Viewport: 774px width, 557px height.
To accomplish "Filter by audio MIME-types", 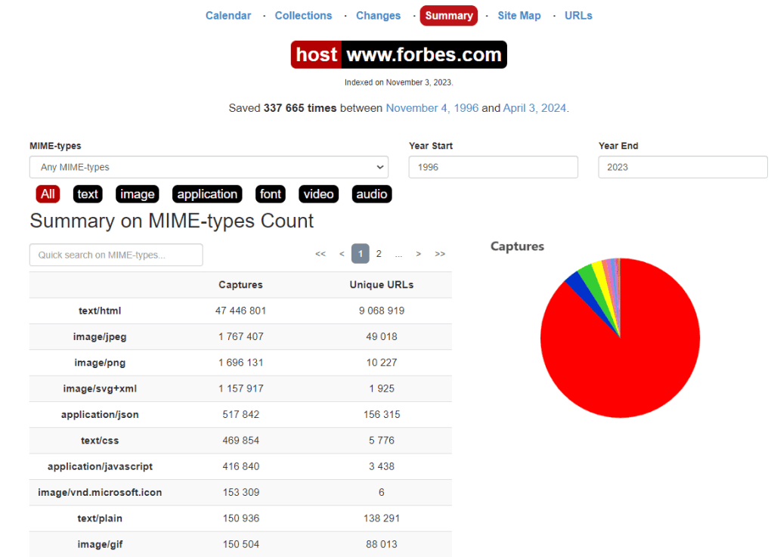I will coord(372,194).
